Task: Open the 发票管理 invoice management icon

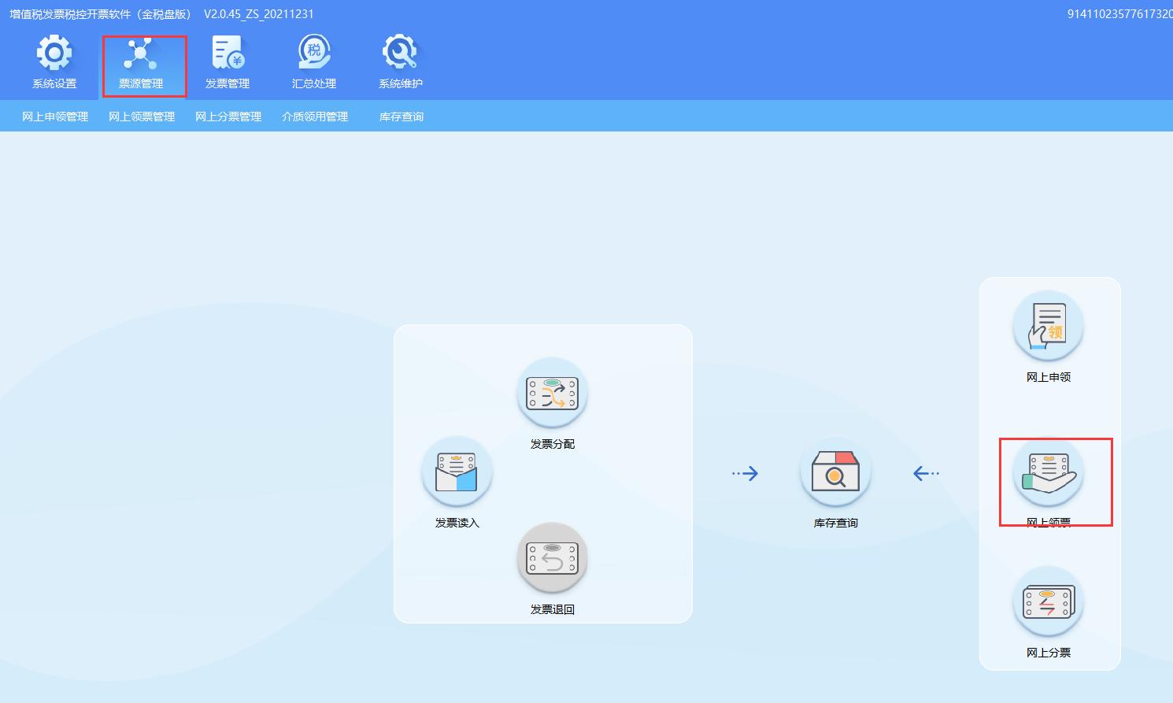Action: [228, 61]
